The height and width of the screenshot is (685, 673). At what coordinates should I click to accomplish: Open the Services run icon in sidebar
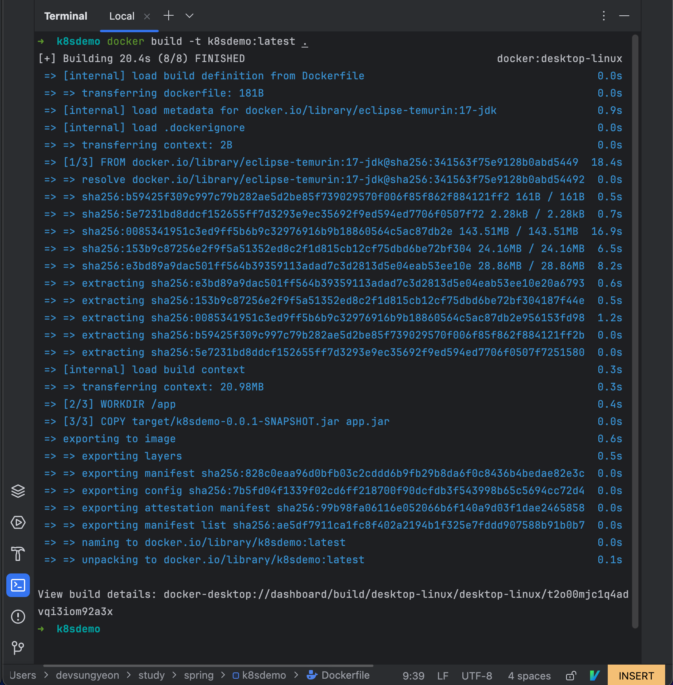pyautogui.click(x=18, y=522)
